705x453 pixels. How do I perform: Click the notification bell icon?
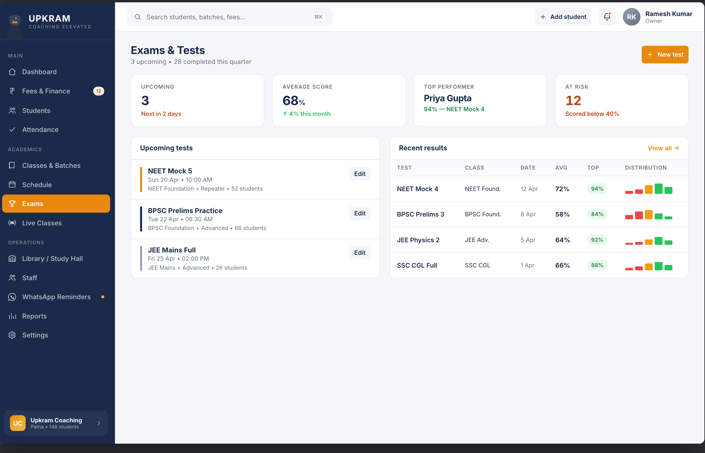click(606, 17)
